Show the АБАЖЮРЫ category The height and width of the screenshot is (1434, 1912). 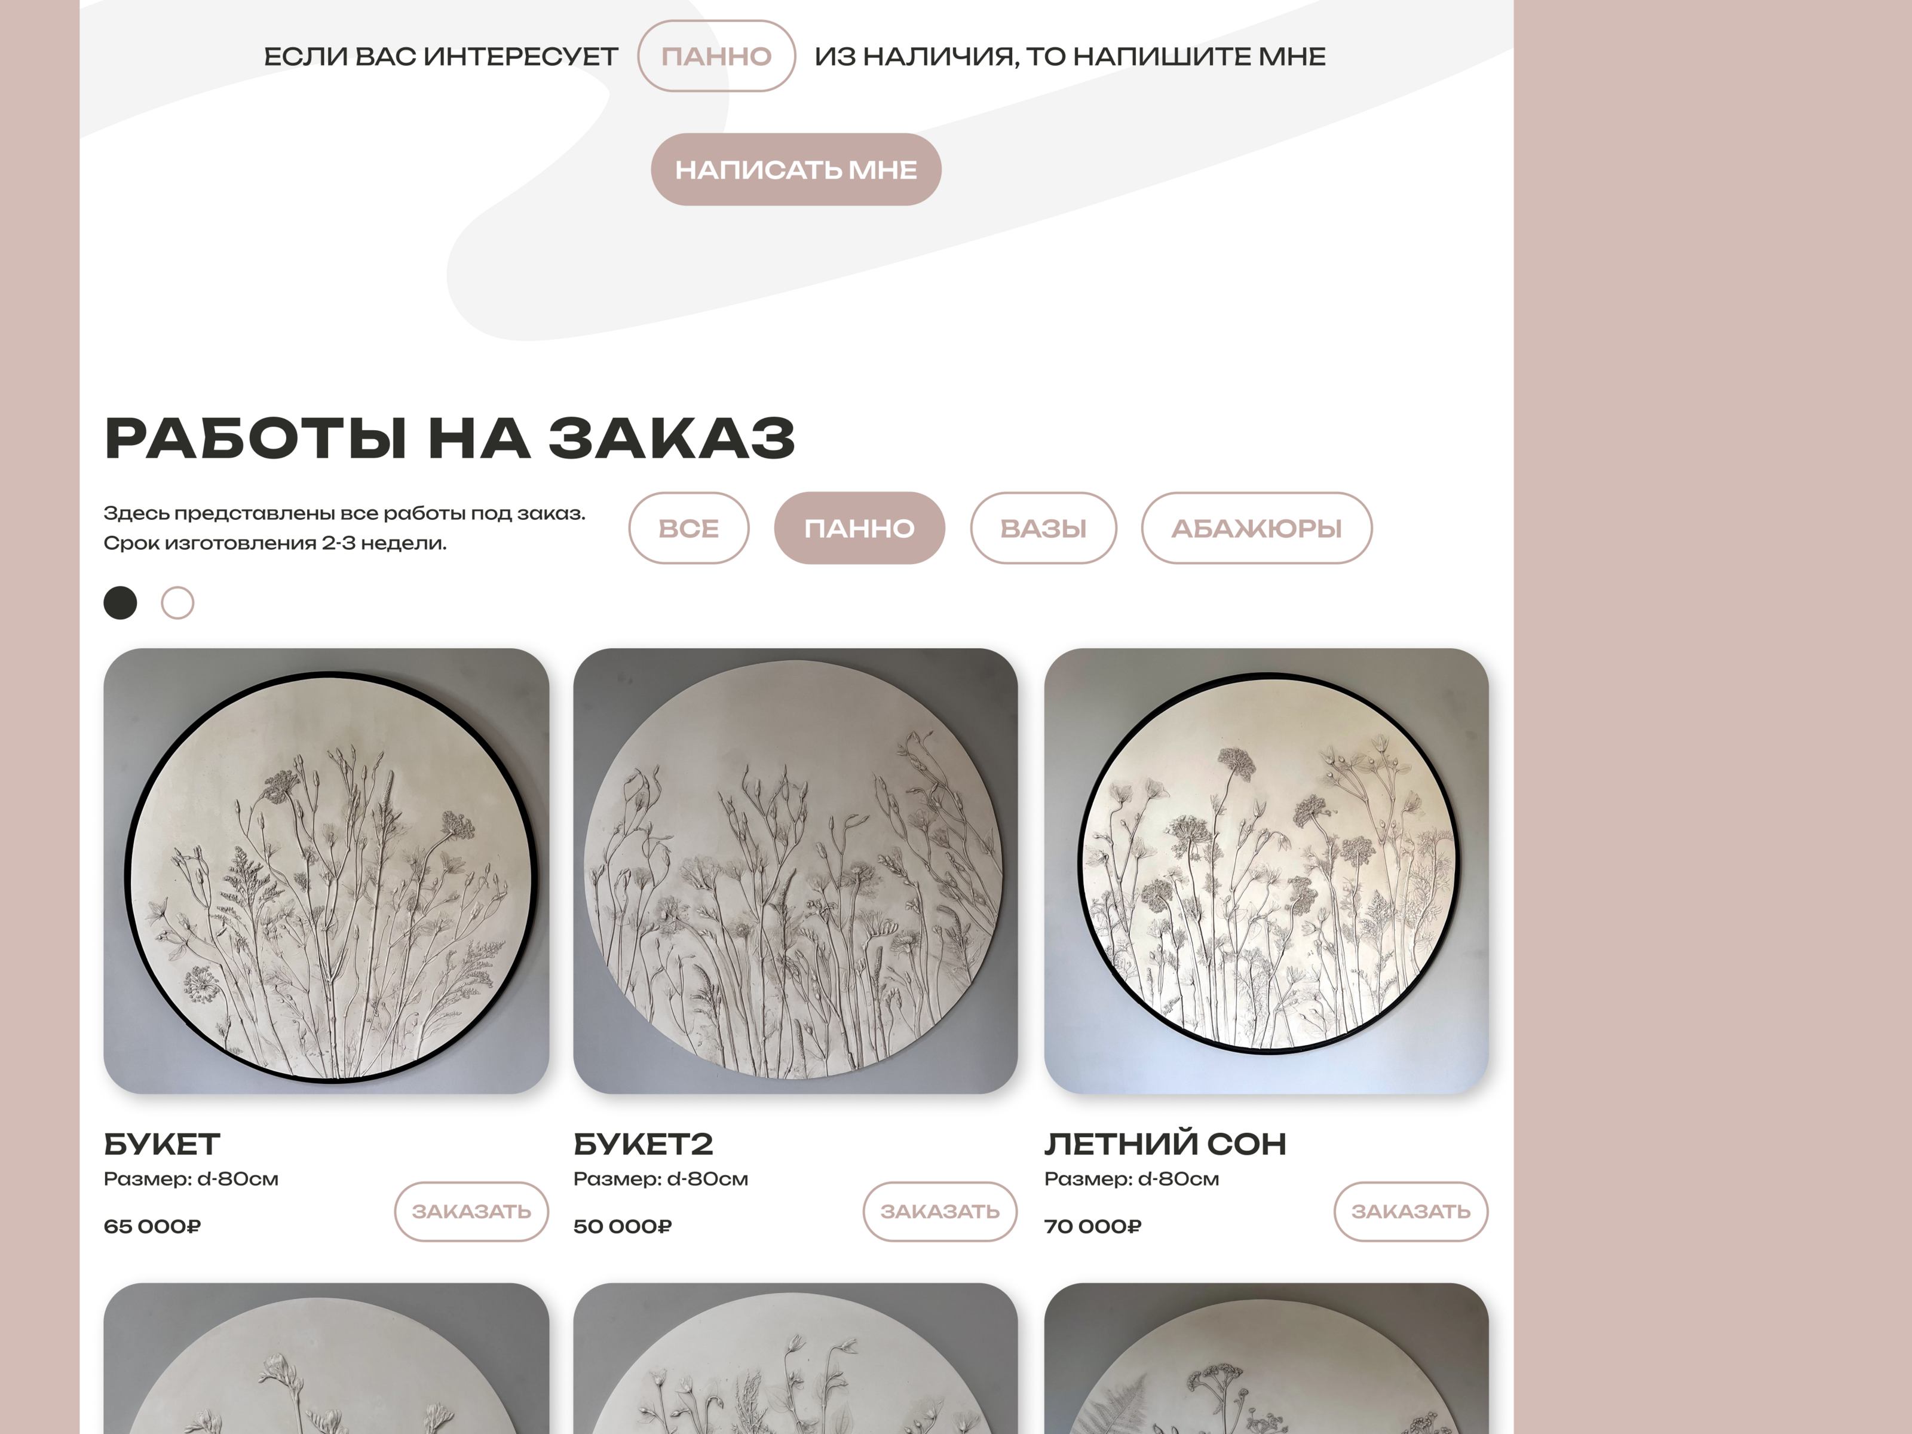(1257, 528)
